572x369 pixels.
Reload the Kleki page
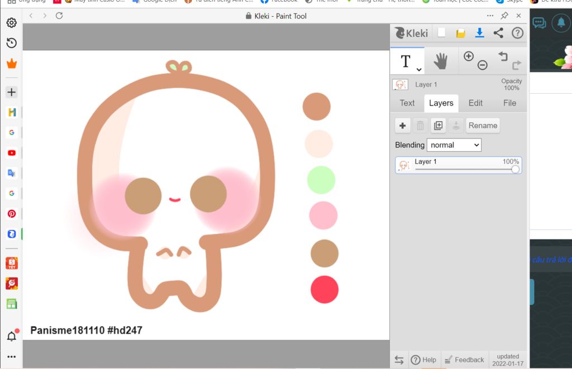pyautogui.click(x=59, y=16)
